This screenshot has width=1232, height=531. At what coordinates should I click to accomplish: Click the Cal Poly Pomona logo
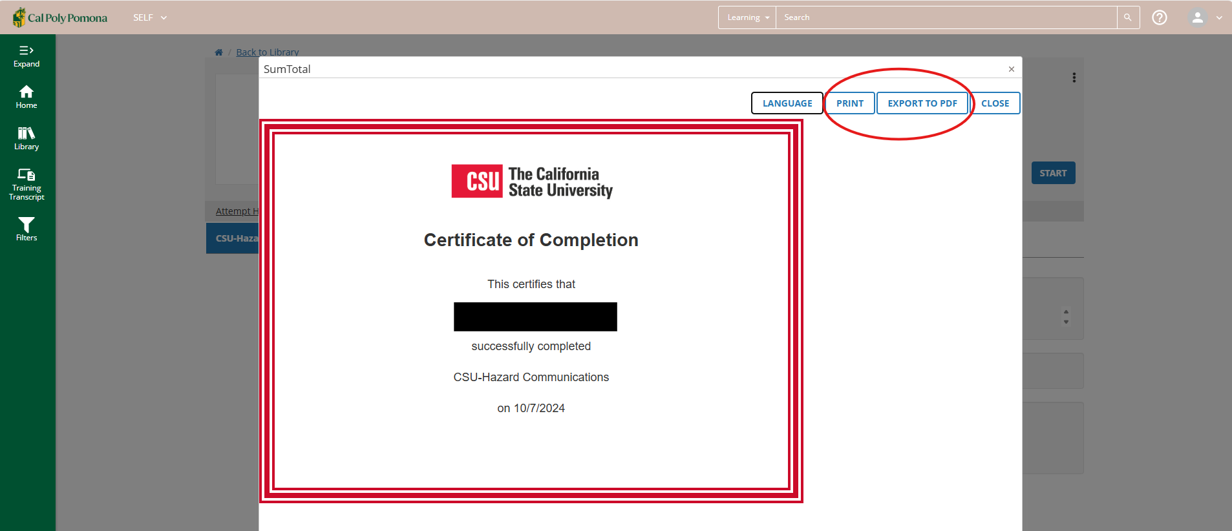click(60, 17)
